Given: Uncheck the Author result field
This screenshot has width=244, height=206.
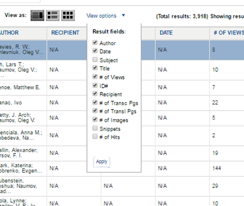Looking at the screenshot, I should coord(95,43).
